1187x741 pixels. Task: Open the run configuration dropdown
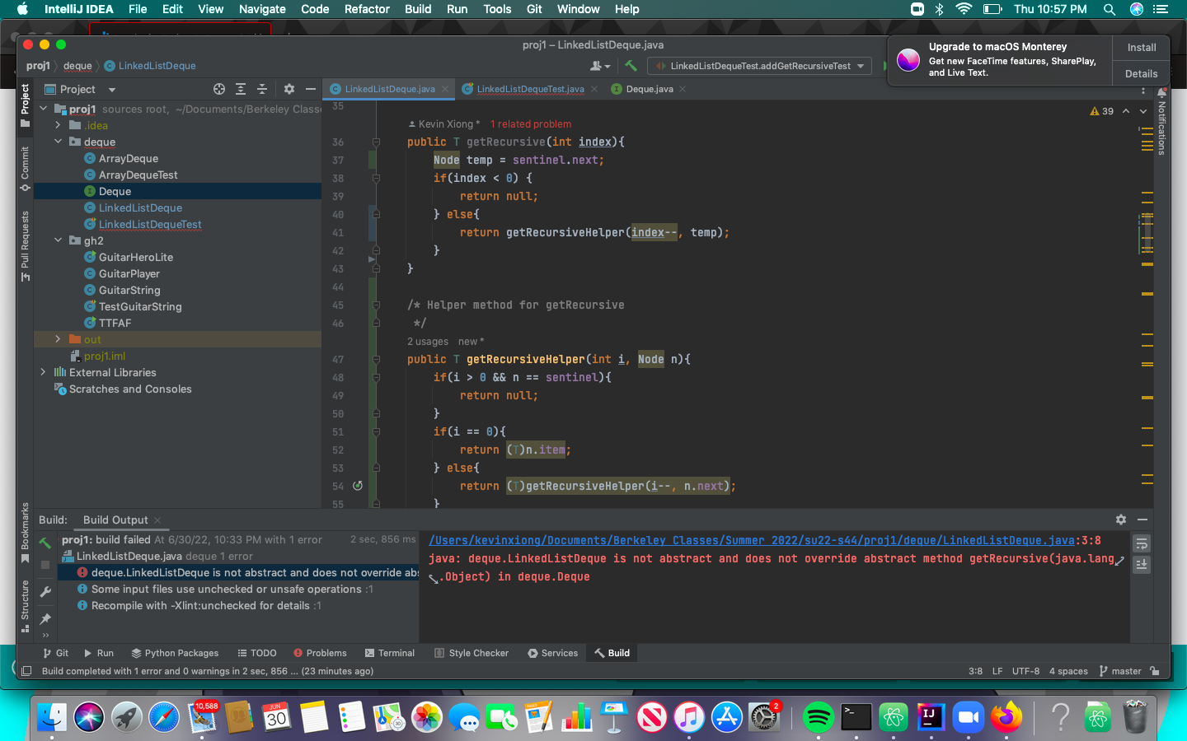pyautogui.click(x=759, y=66)
